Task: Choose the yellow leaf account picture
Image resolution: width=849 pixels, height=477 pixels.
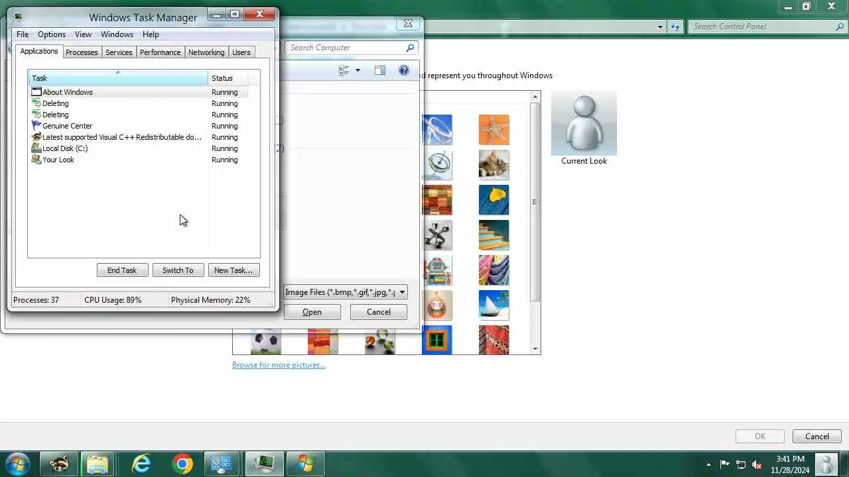Action: pos(494,200)
